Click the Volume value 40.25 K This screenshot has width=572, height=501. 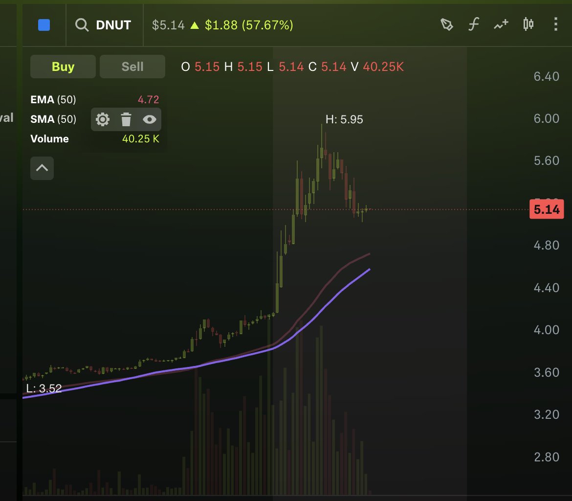tap(141, 139)
